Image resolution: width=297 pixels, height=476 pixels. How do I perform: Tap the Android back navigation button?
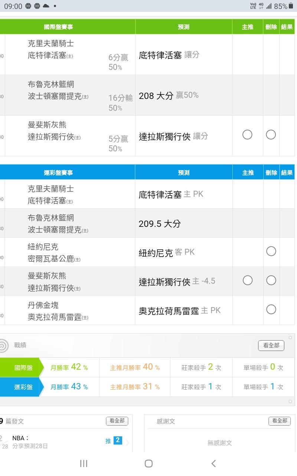tap(213, 463)
